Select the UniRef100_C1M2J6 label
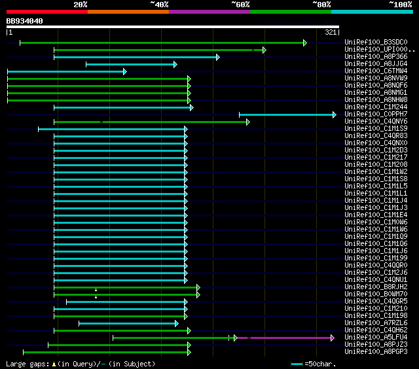419x369 pixels. click(376, 273)
